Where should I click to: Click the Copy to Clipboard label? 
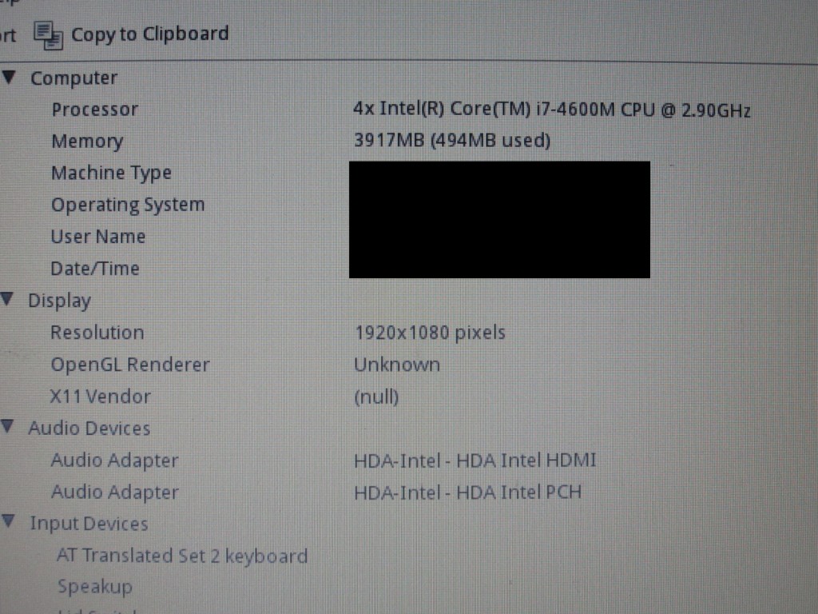[150, 34]
